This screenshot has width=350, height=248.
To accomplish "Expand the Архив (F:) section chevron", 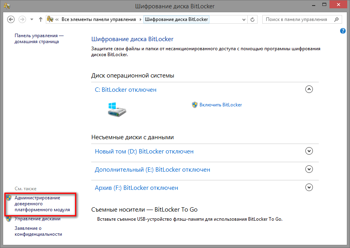I will point(309,187).
